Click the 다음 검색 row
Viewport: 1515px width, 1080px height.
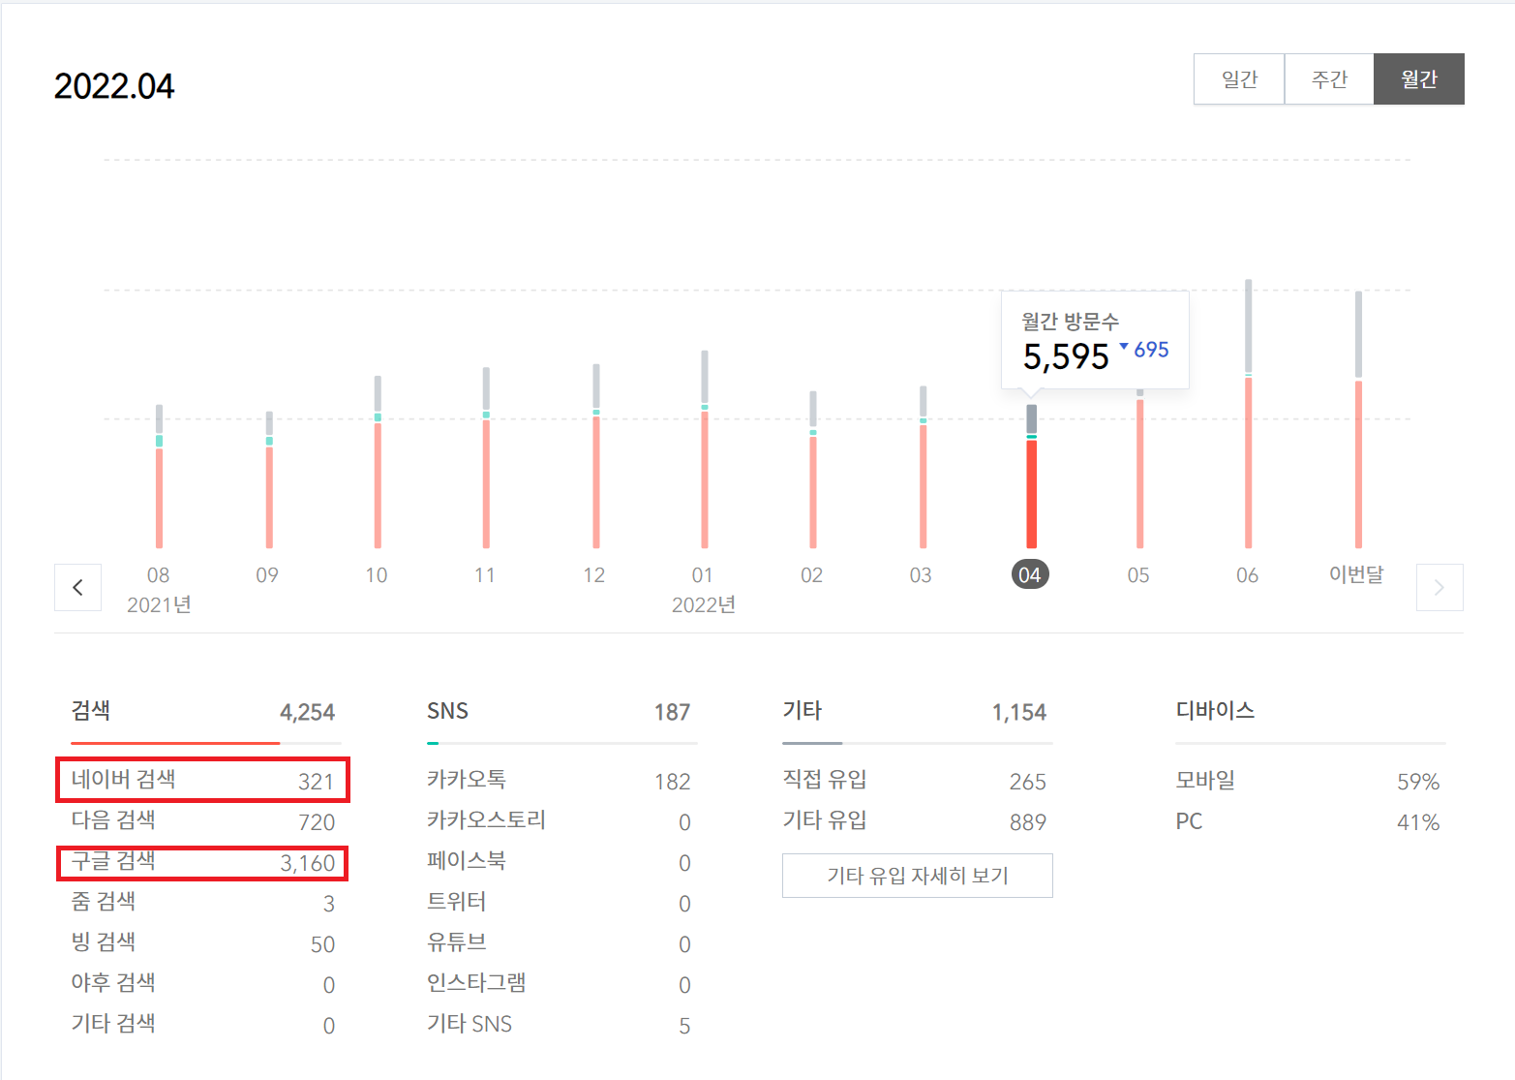(202, 821)
